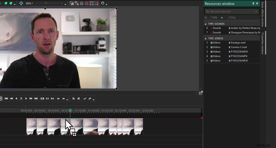Click the 01:19.680 mark on ruler

coord(80,111)
